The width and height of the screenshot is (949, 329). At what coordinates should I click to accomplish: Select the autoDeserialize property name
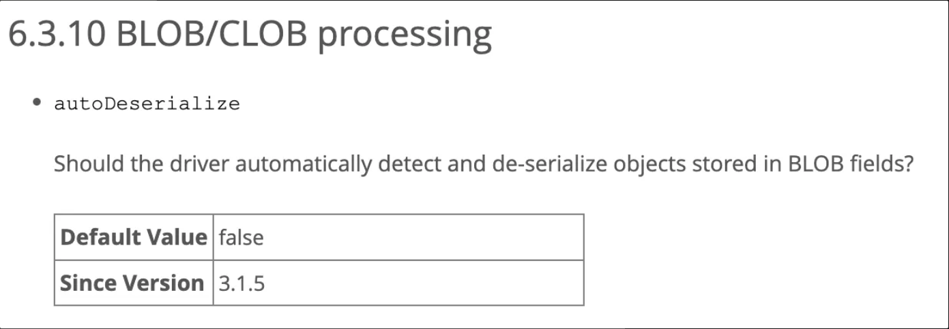tap(147, 104)
